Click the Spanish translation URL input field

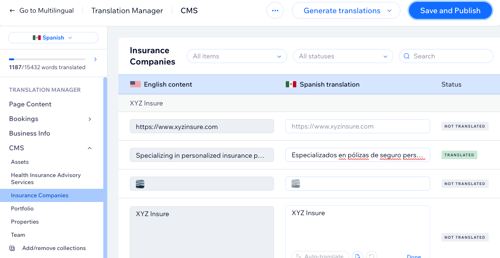(x=358, y=126)
